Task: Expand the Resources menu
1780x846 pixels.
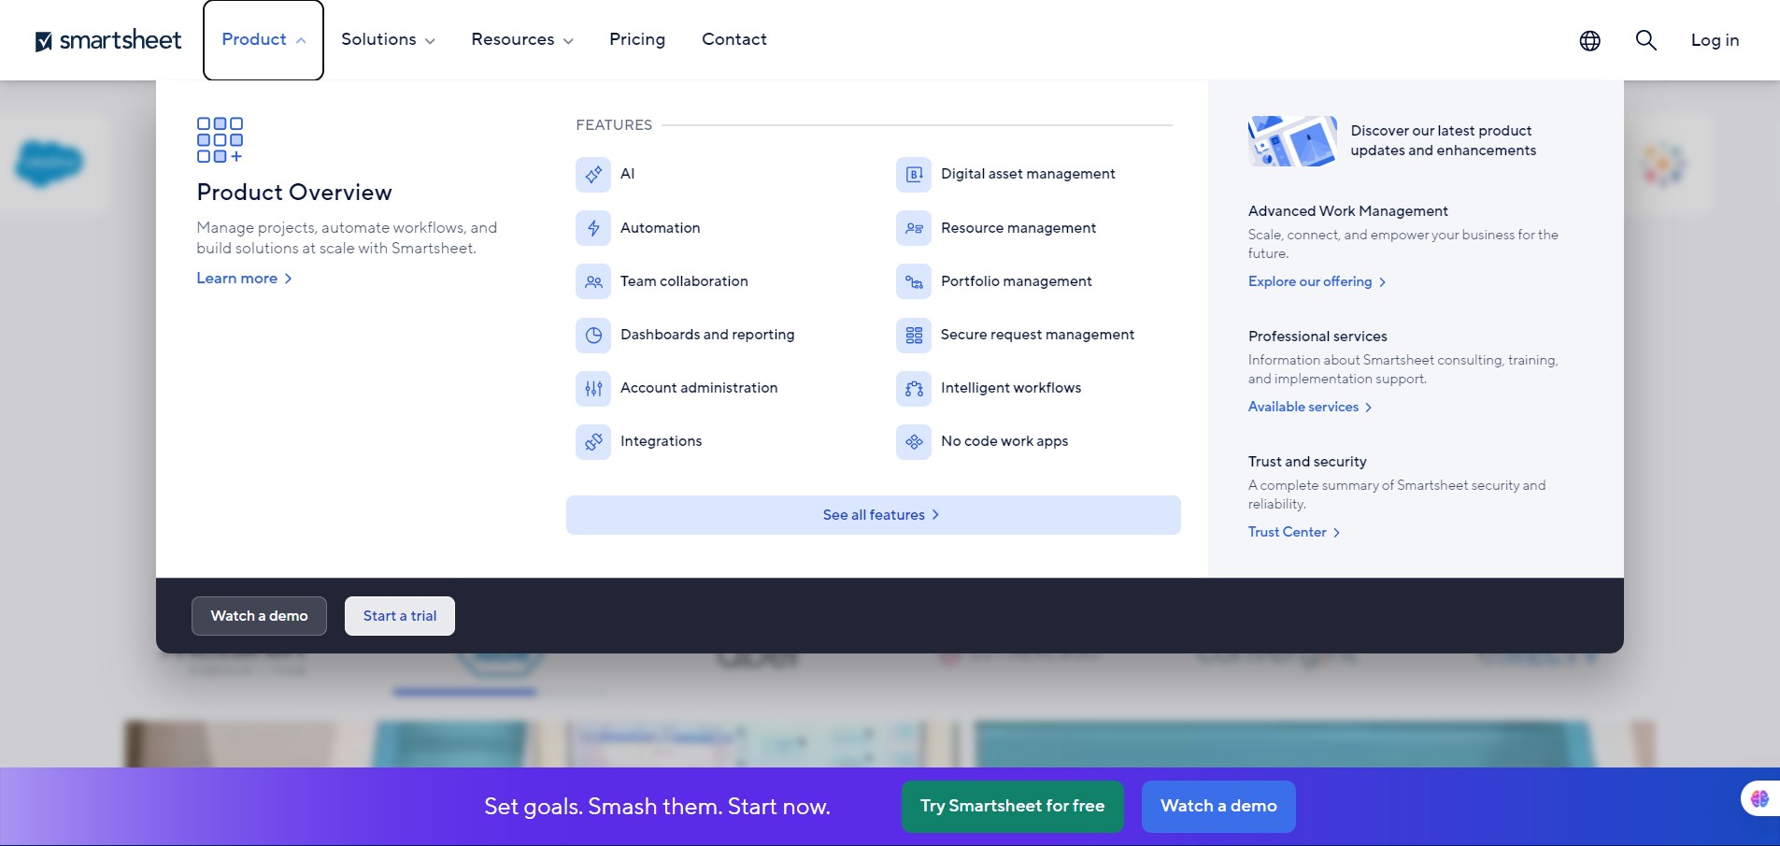Action: tap(522, 39)
